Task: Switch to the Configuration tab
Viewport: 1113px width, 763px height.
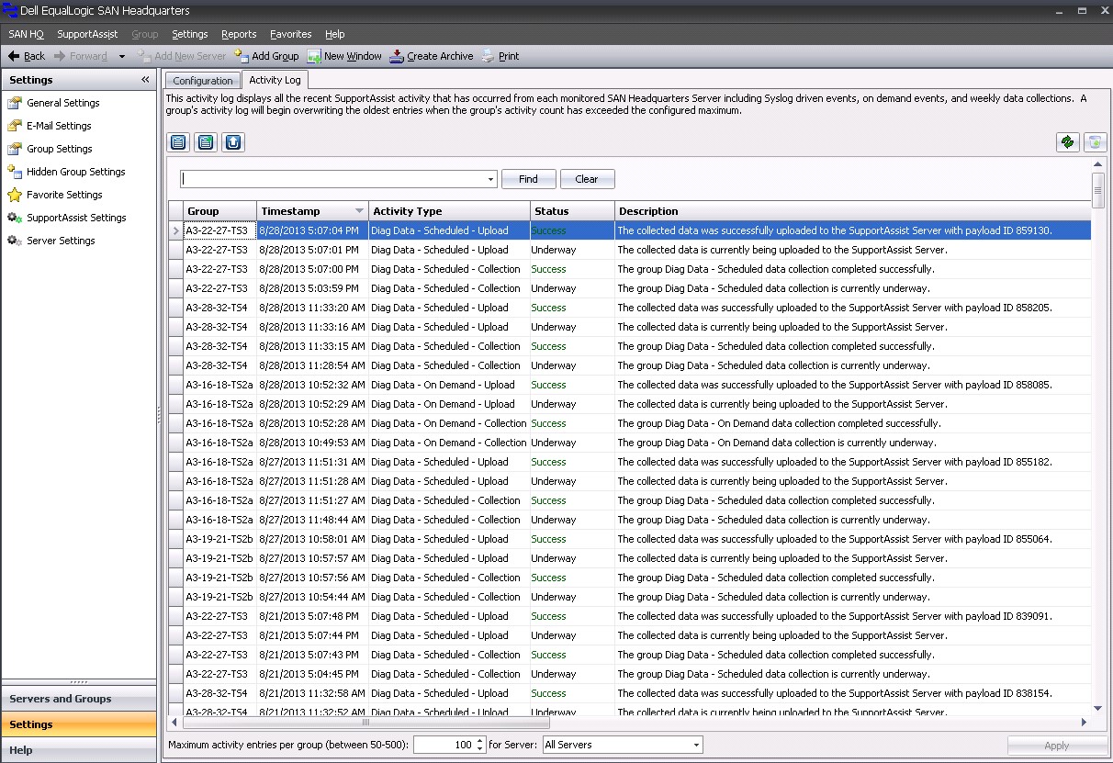Action: tap(203, 81)
